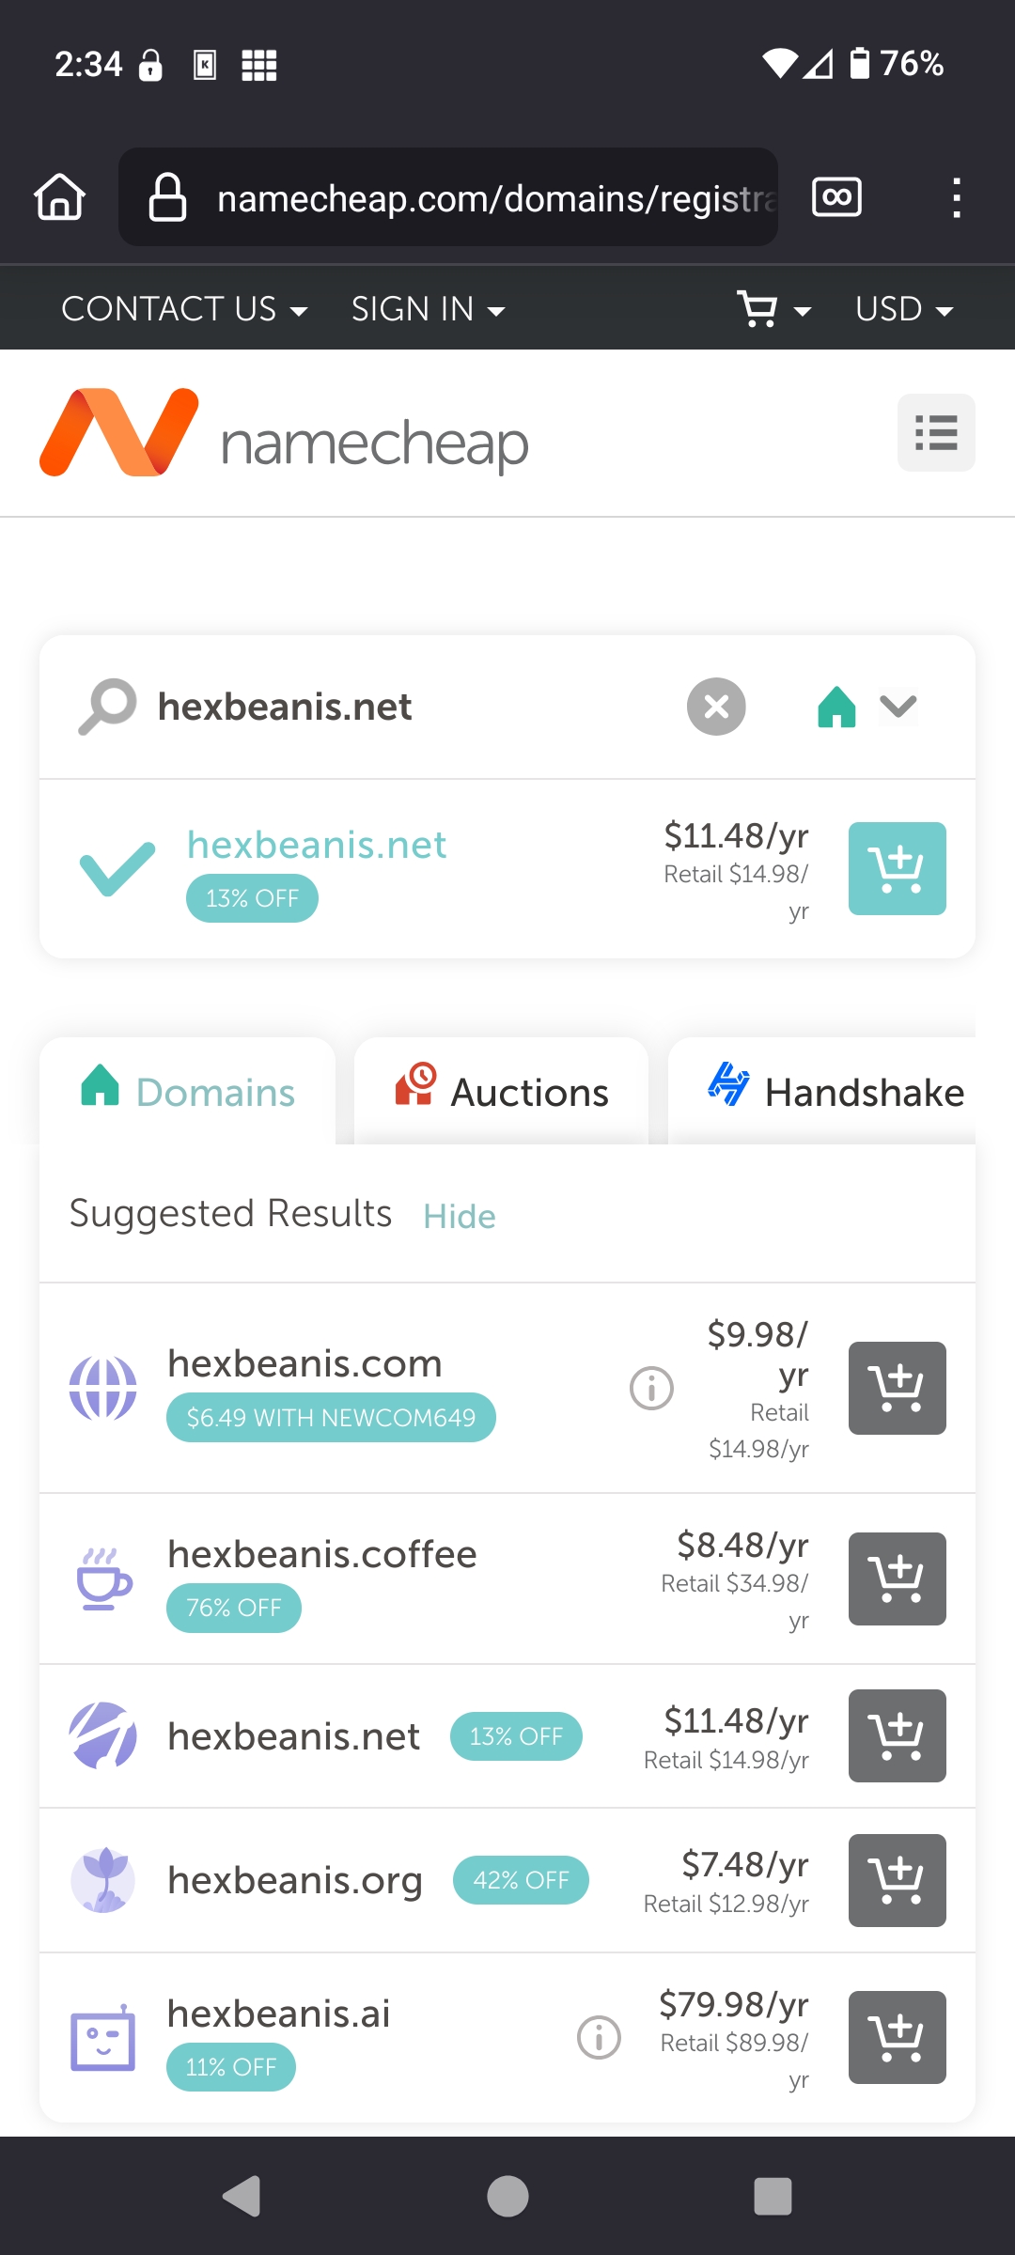Clear the domain search field
The image size is (1015, 2255).
(x=716, y=707)
